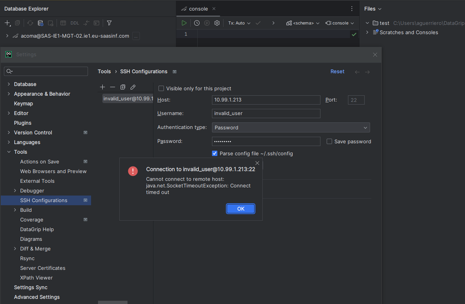
Task: Click into the Host input field
Action: click(x=266, y=100)
